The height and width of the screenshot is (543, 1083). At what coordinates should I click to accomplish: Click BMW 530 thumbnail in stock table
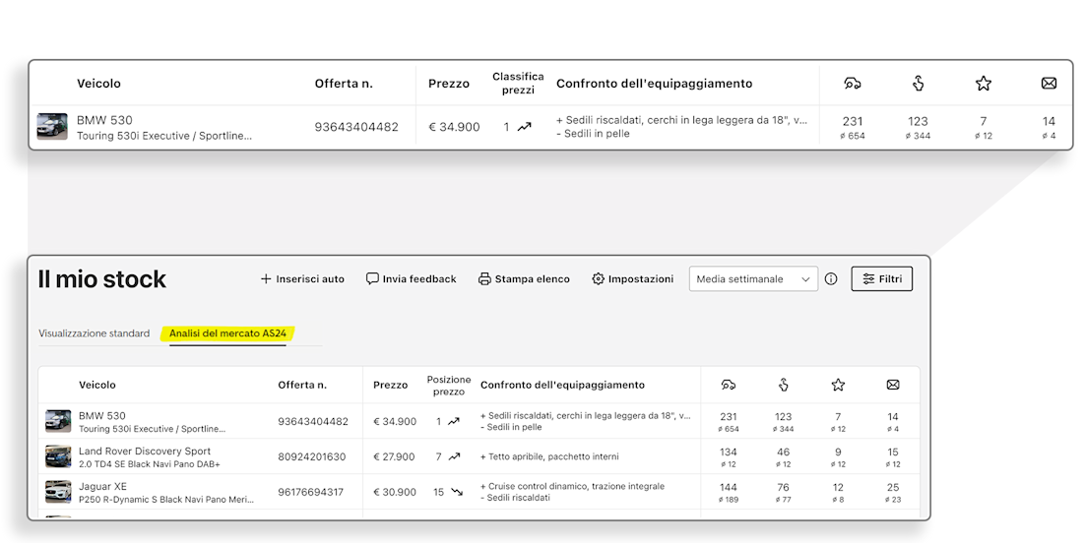click(58, 421)
